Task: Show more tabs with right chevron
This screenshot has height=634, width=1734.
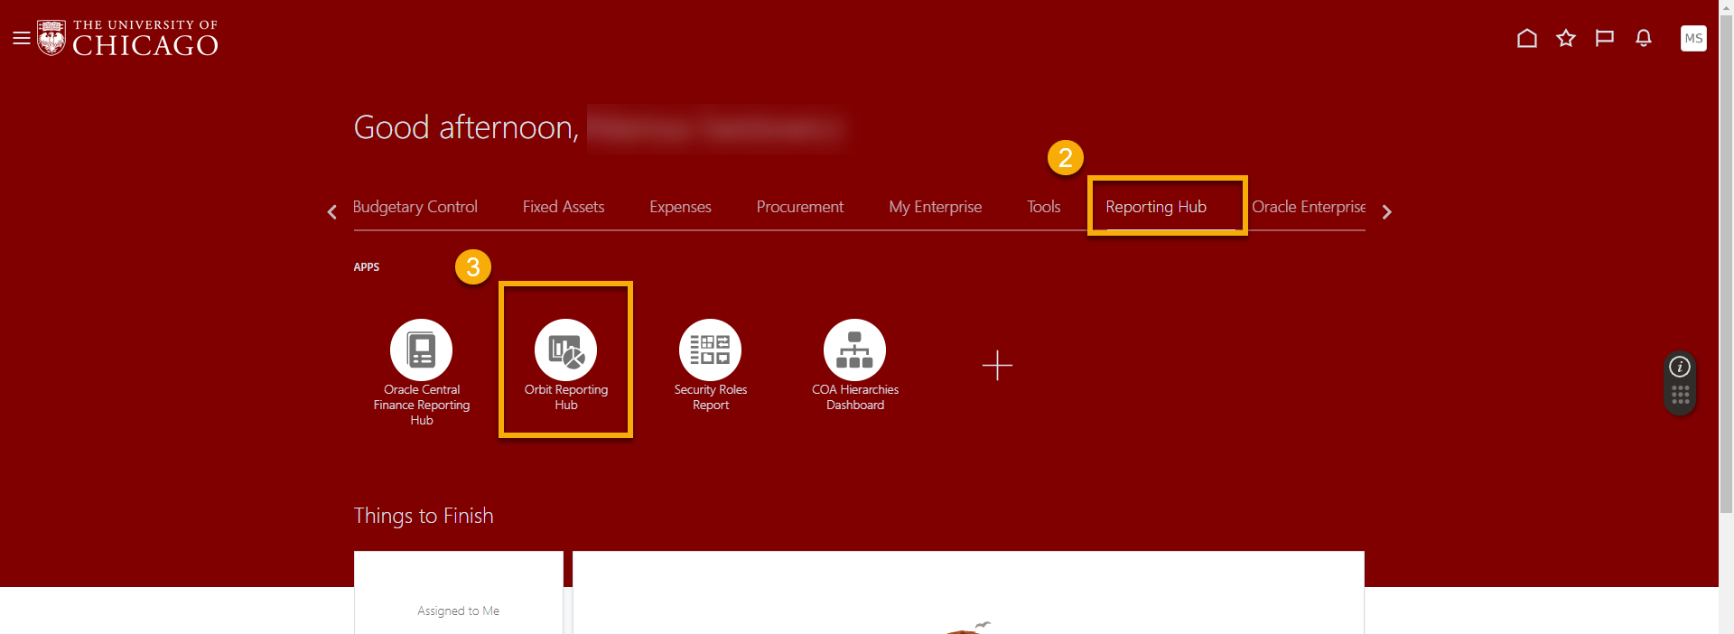Action: pos(1387,211)
